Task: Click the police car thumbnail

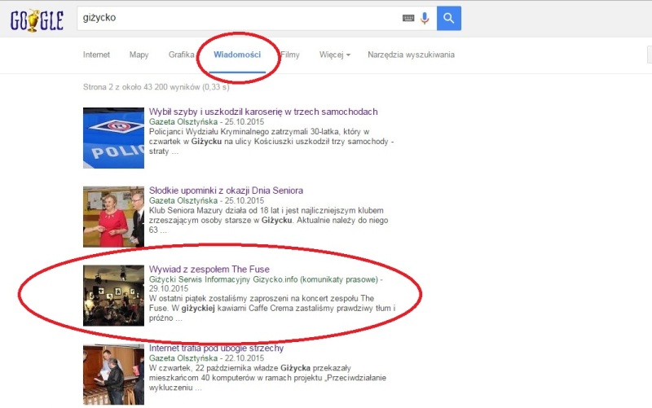Action: (x=113, y=138)
